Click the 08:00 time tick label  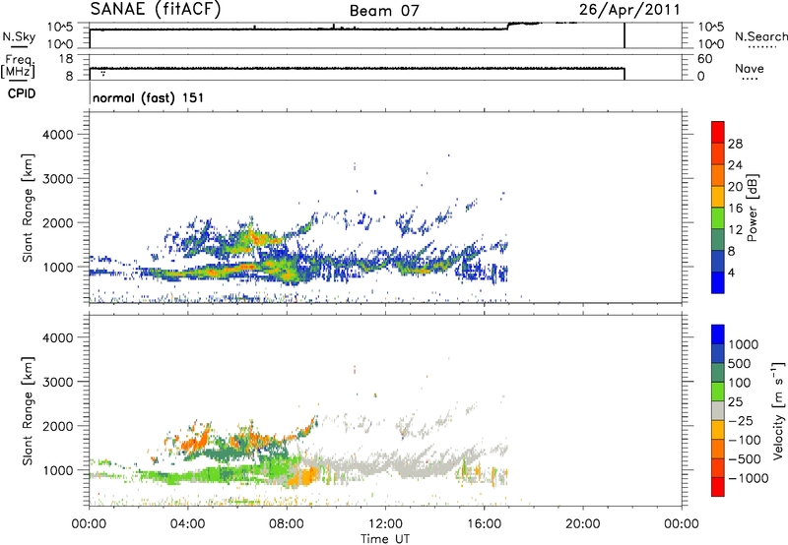coord(287,524)
